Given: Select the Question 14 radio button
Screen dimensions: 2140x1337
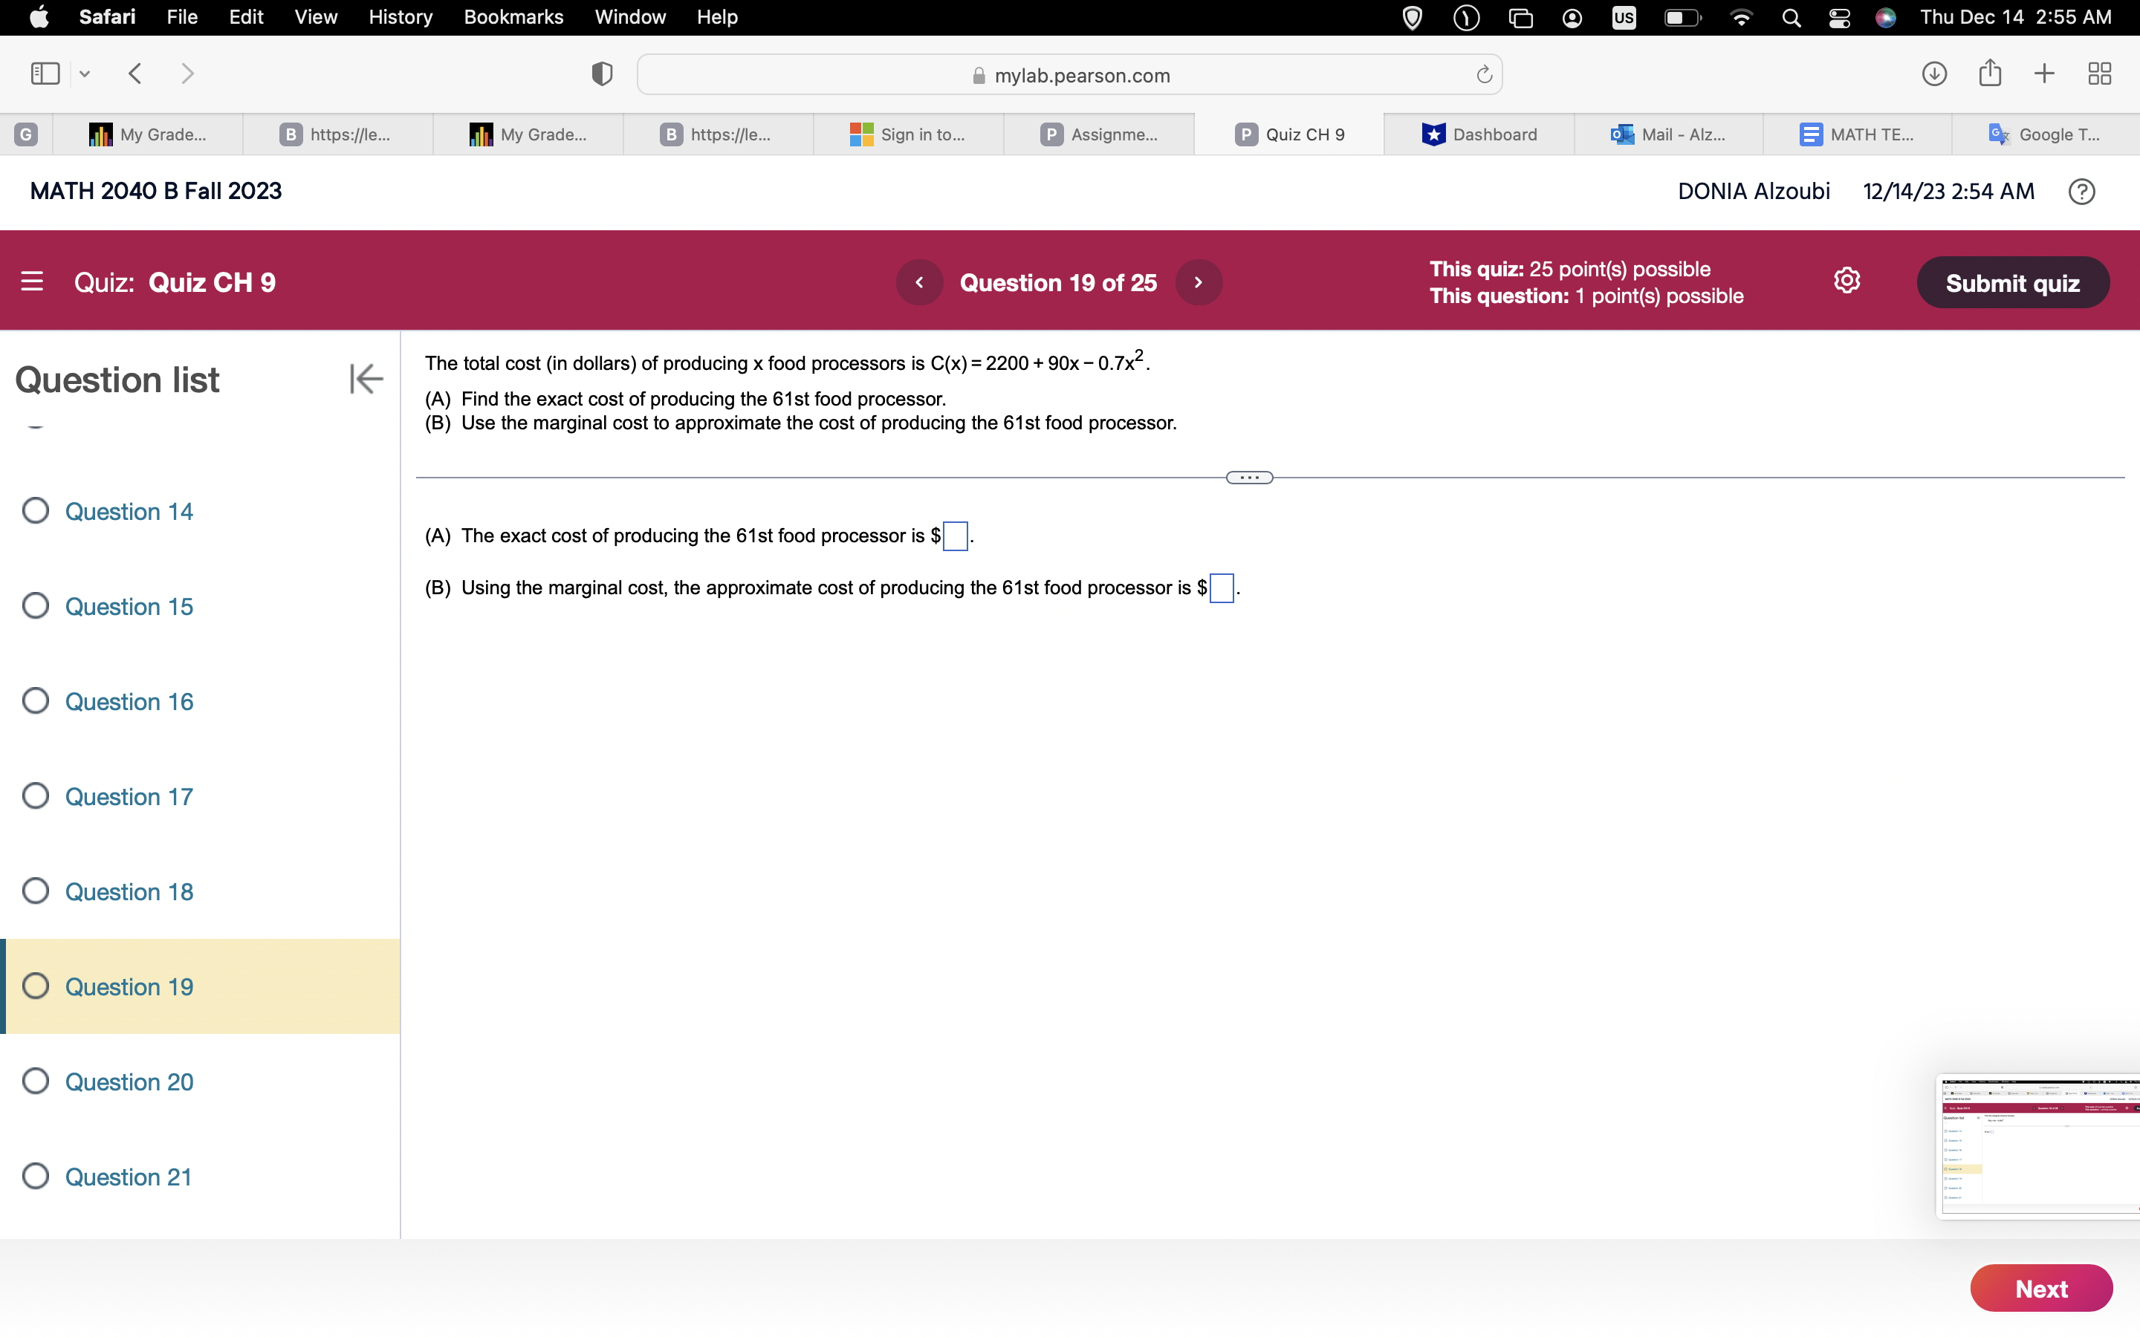Looking at the screenshot, I should click(x=36, y=511).
